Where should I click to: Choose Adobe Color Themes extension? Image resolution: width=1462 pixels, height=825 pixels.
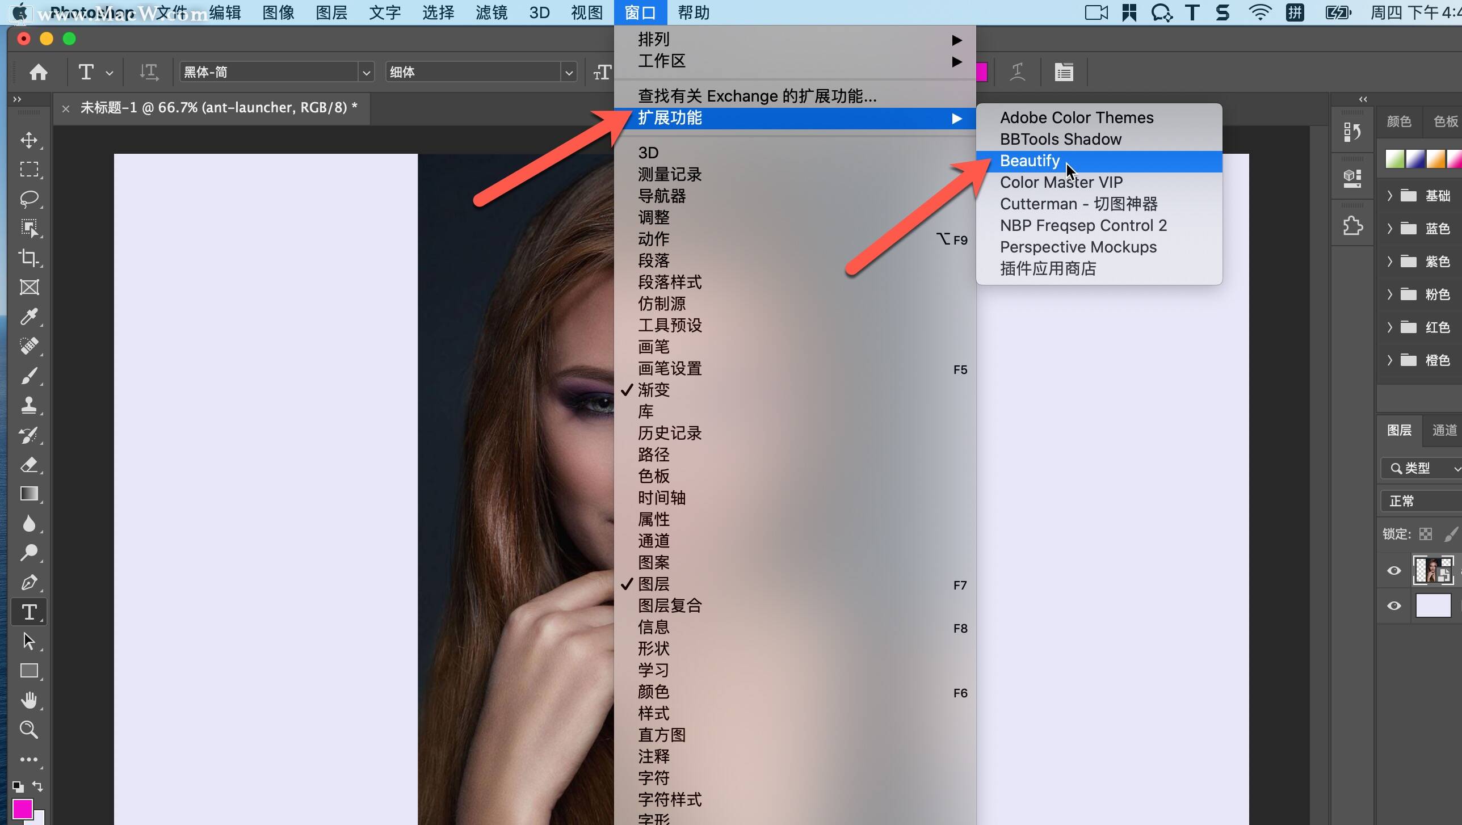1076,117
